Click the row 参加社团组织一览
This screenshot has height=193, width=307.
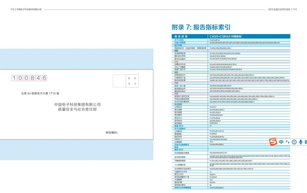[x=231, y=177]
